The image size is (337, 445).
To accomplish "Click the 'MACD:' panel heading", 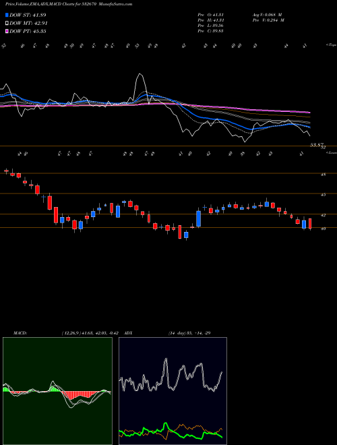I will tap(20, 333).
